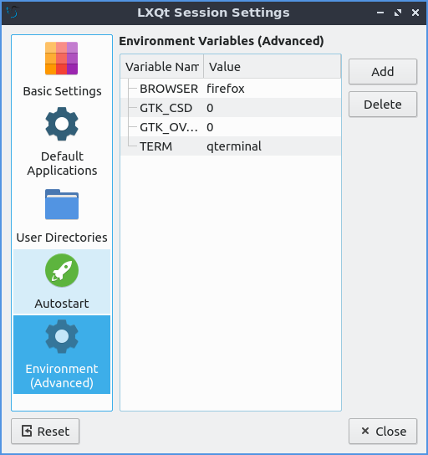The height and width of the screenshot is (455, 428).
Task: Select the Default Applications gear icon
Action: point(62,124)
